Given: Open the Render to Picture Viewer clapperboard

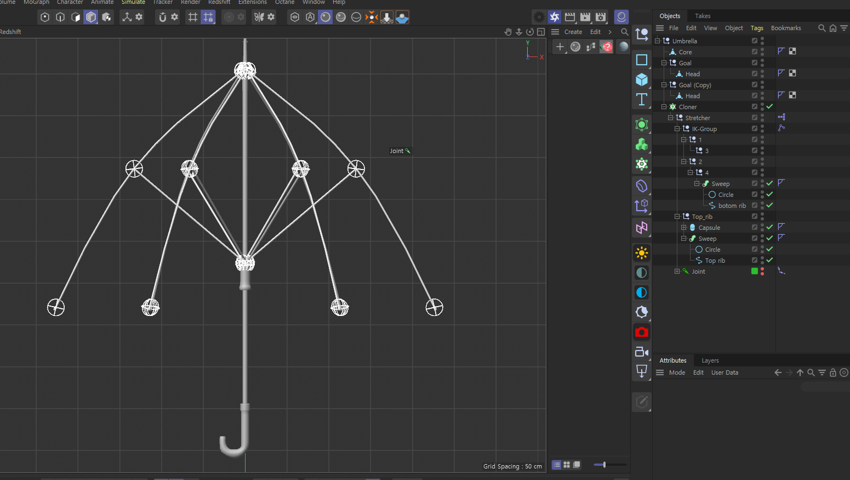Looking at the screenshot, I should tap(585, 17).
